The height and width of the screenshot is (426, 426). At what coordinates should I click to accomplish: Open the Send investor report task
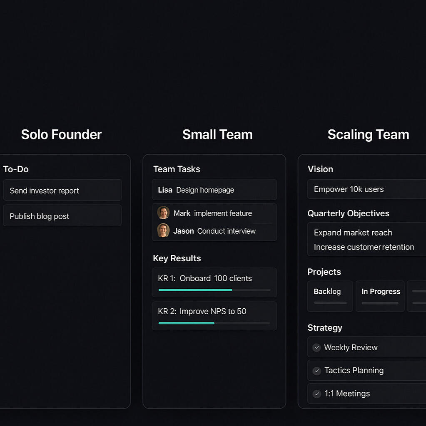point(62,191)
